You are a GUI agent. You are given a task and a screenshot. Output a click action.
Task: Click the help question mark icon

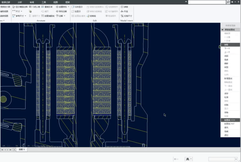click(x=238, y=2)
